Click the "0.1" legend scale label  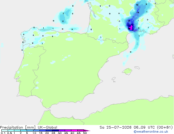(x=3, y=133)
